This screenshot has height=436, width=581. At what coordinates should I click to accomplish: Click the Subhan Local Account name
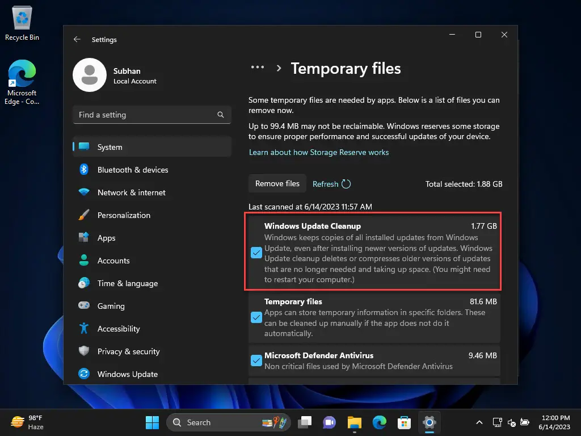pos(134,76)
